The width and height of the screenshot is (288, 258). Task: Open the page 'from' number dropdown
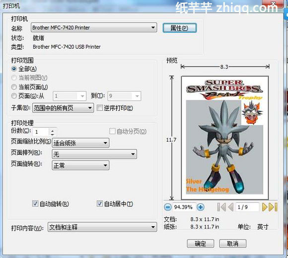pos(70,96)
